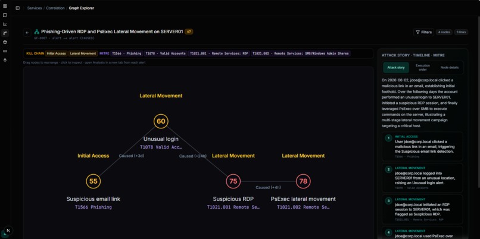Open the Filters button

tap(423, 32)
